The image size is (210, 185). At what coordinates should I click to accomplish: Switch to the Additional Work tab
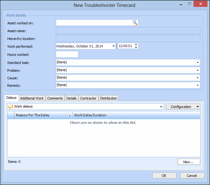coord(32,98)
